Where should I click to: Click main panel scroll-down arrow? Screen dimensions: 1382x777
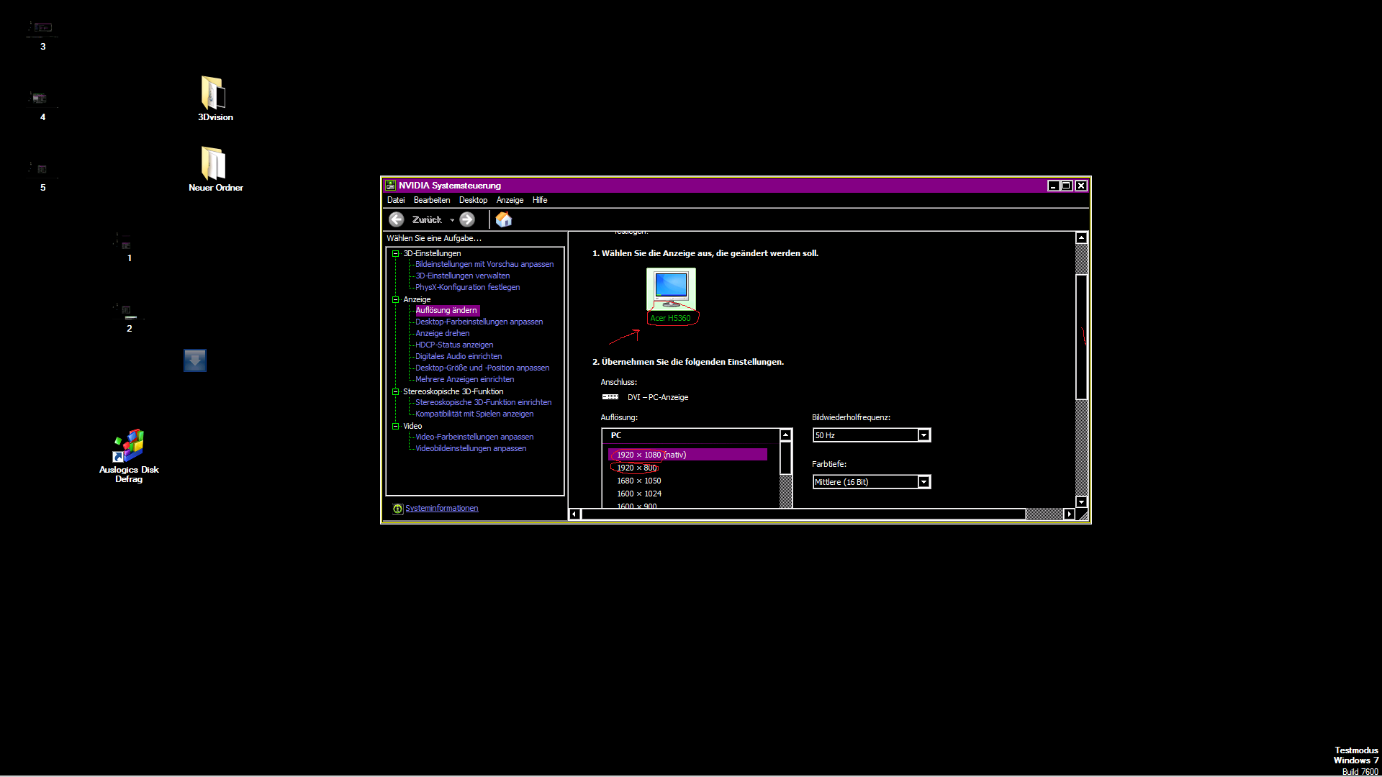coord(1081,501)
